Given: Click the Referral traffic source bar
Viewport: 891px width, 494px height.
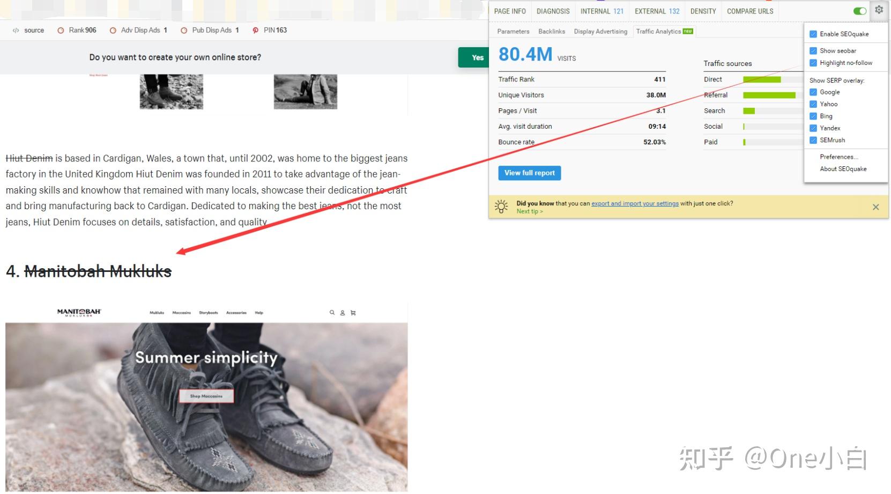Looking at the screenshot, I should pos(770,95).
